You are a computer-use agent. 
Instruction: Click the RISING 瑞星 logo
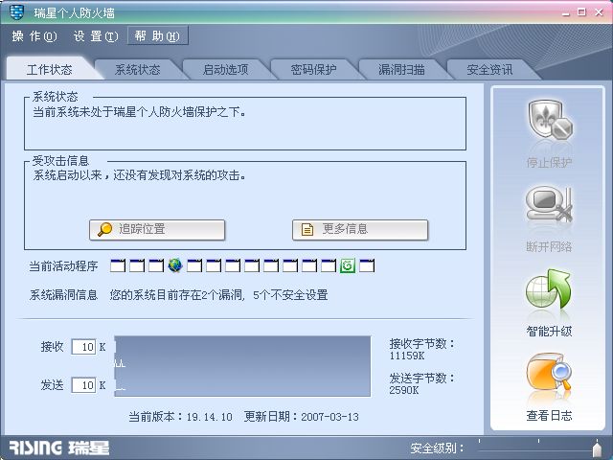[59, 448]
